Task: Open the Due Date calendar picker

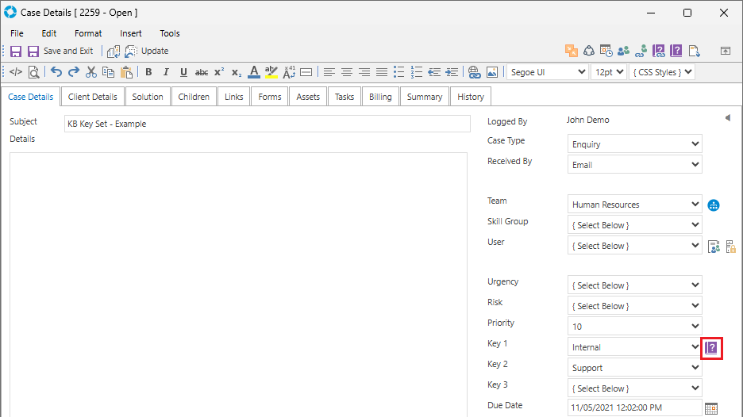Action: (x=711, y=409)
